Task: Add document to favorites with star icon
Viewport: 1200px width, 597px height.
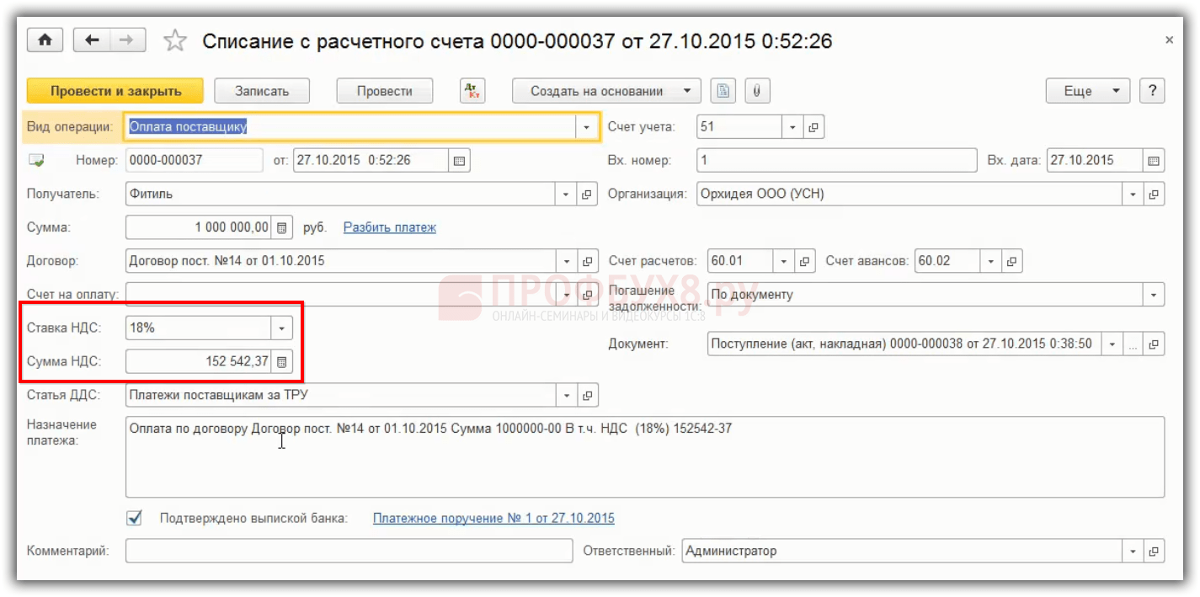Action: [x=174, y=40]
